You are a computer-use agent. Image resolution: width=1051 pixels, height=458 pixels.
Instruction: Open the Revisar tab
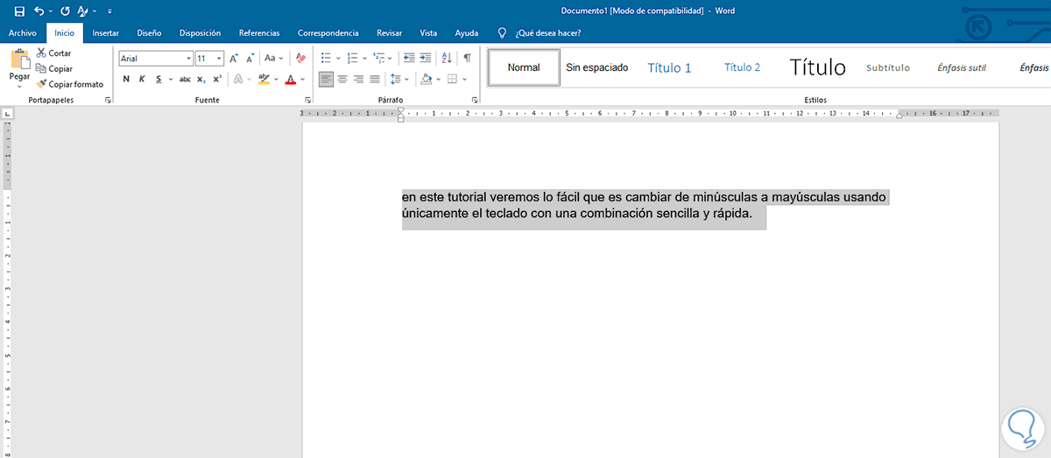tap(389, 33)
